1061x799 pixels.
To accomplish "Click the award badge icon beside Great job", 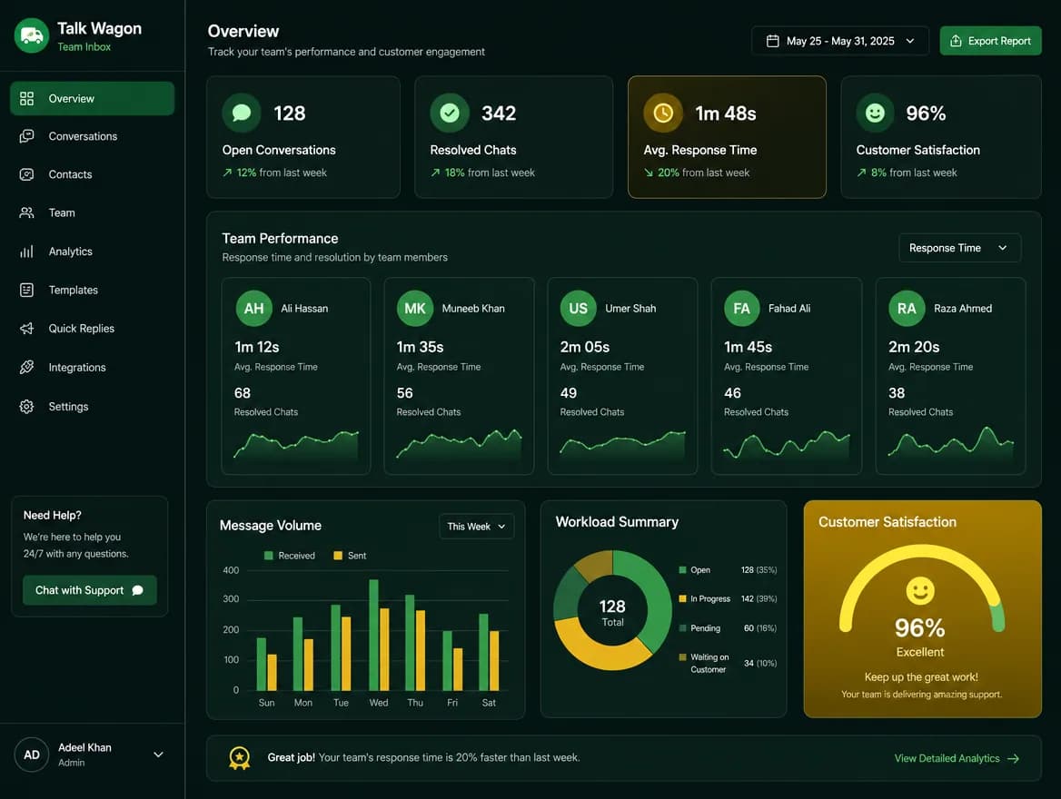I will [x=240, y=758].
